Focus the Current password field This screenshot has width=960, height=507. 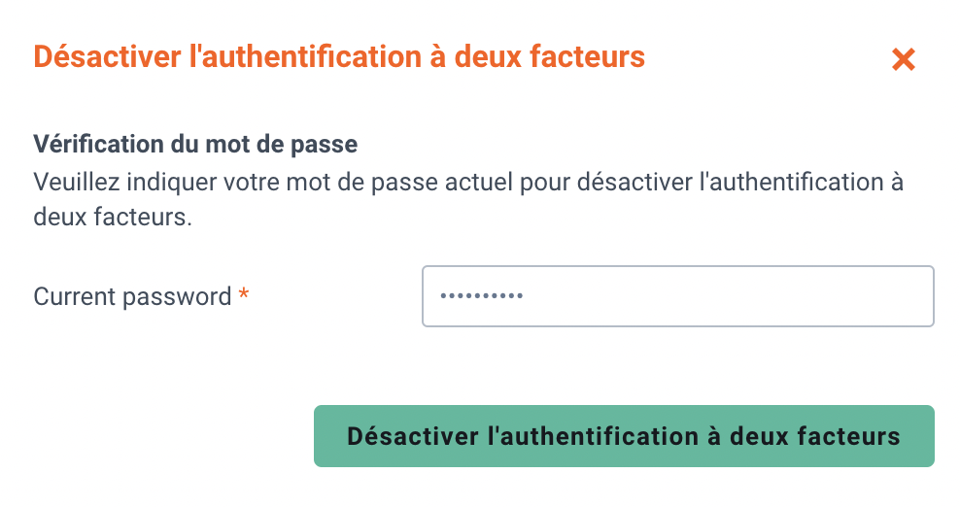point(678,295)
